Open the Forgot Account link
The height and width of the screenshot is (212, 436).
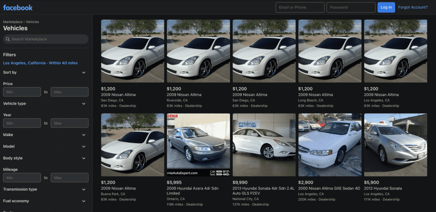click(413, 7)
